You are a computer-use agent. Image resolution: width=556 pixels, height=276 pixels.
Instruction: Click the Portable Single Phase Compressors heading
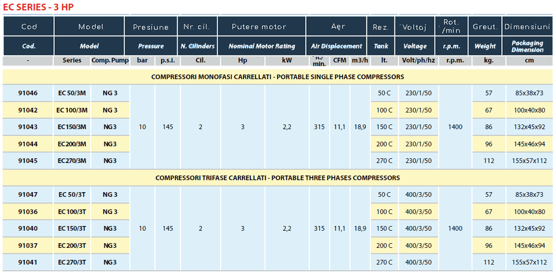click(x=277, y=77)
